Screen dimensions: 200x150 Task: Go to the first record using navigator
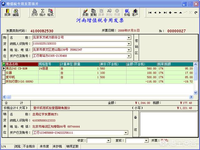[x=150, y=12]
